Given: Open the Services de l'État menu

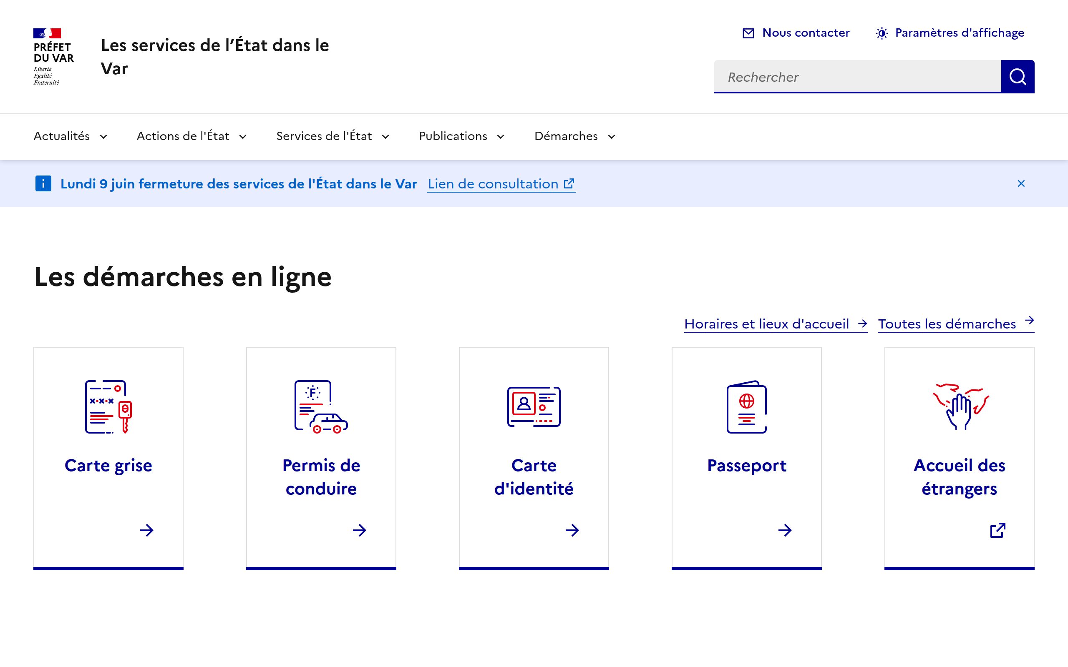Looking at the screenshot, I should coord(333,136).
